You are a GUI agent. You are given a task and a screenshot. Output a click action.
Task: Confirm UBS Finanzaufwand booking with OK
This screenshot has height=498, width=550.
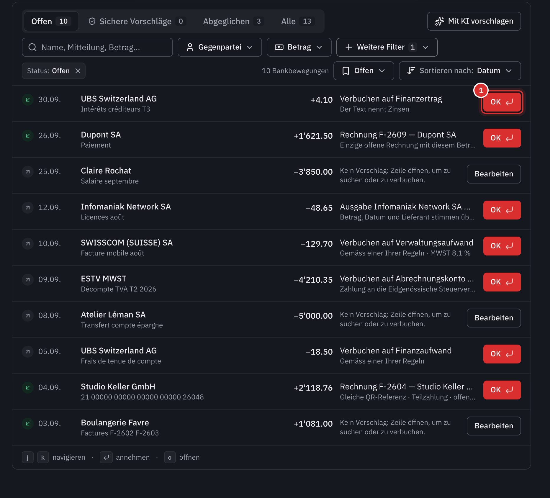tap(502, 354)
